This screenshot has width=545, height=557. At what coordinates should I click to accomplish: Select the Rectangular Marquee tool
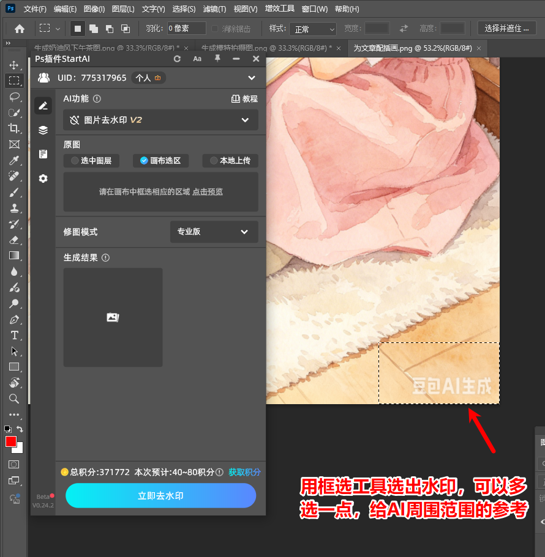(14, 81)
